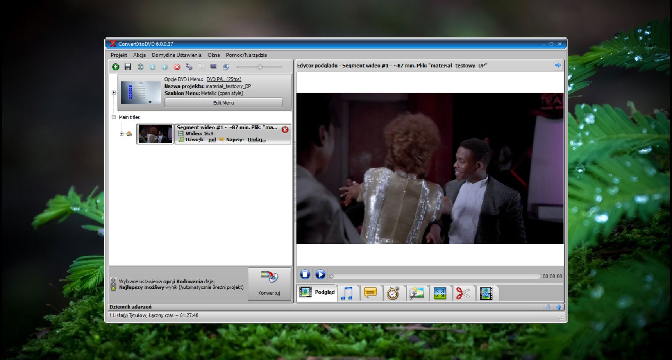The width and height of the screenshot is (672, 360).
Task: Click the Dziennik zdarzeń header
Action: pos(130,307)
